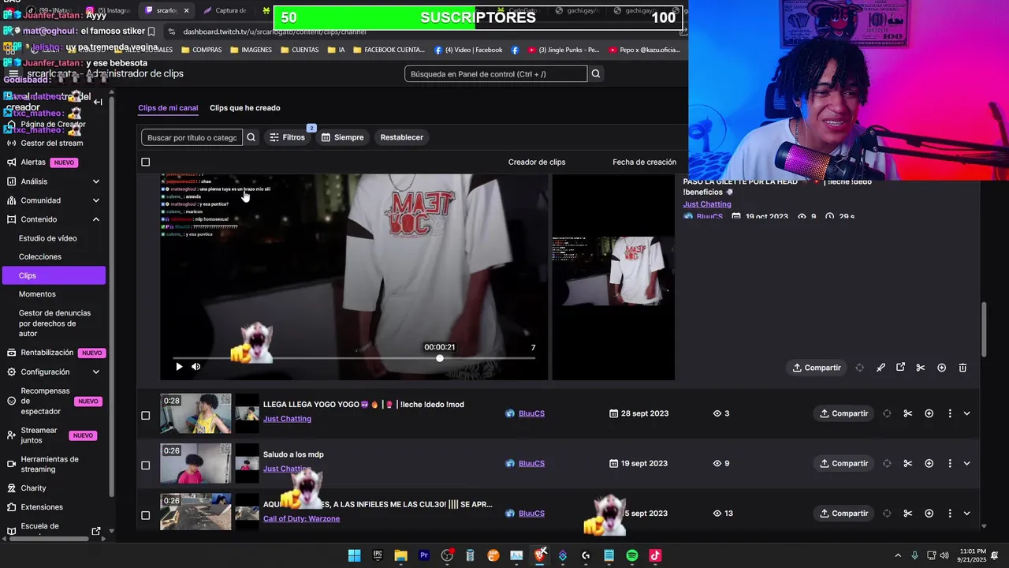Play the expanded clip video
This screenshot has width=1009, height=568.
click(179, 367)
